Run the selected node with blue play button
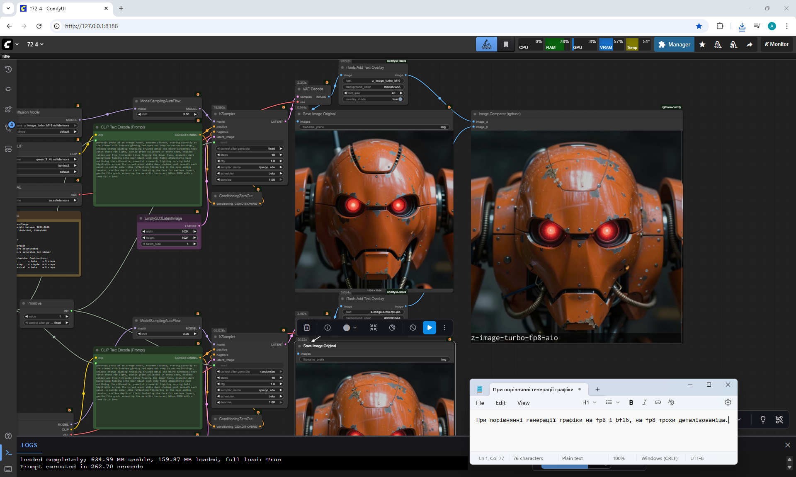 coord(430,327)
